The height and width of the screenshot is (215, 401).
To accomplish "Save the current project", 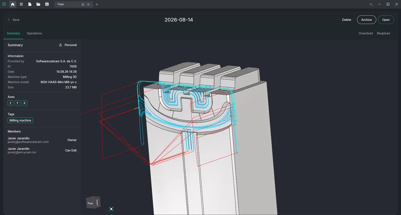I will pyautogui.click(x=47, y=4).
